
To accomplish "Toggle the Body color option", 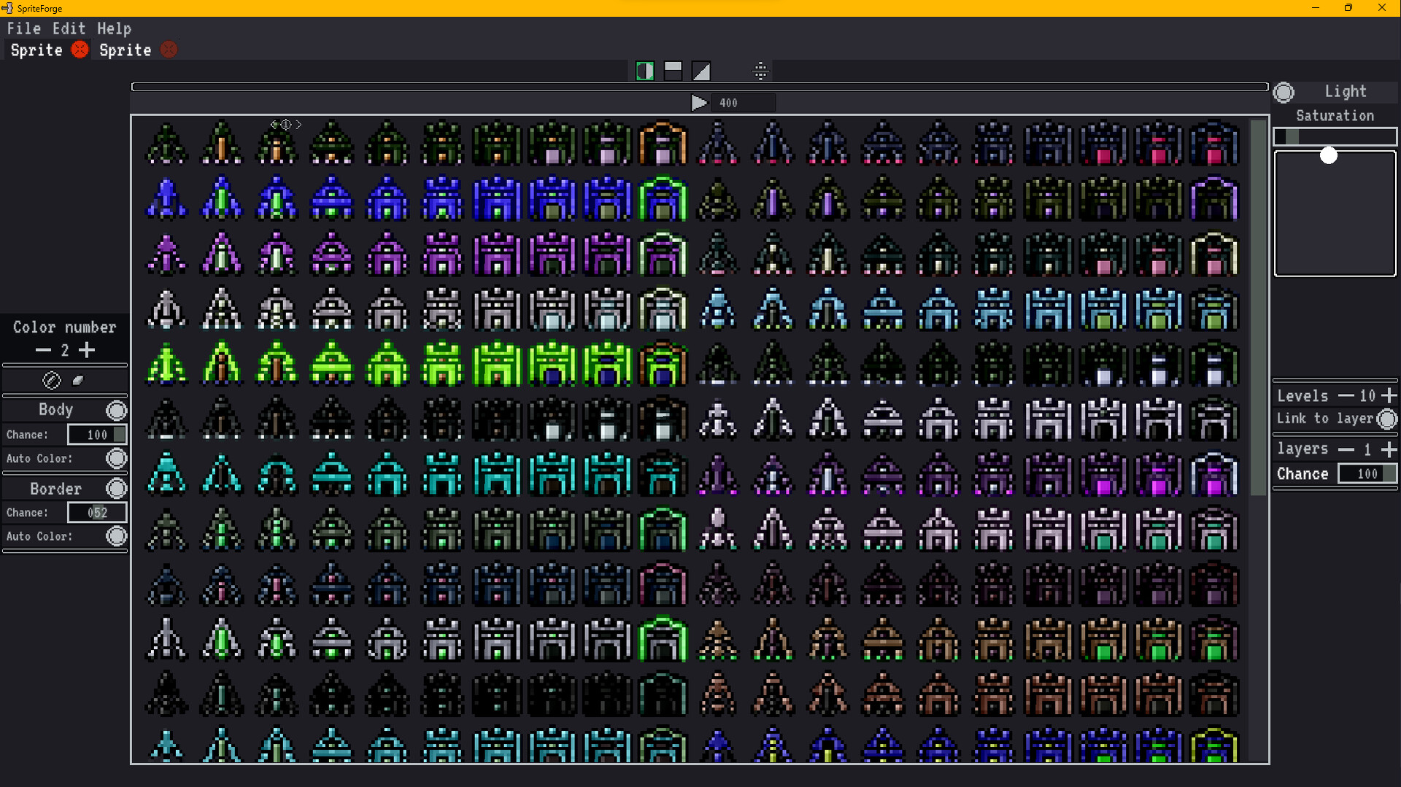I will point(117,410).
